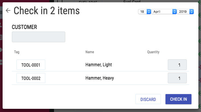Edit quantity field for Hammer, Heavy
Viewport: 201px width, 112px height.
coord(177,78)
